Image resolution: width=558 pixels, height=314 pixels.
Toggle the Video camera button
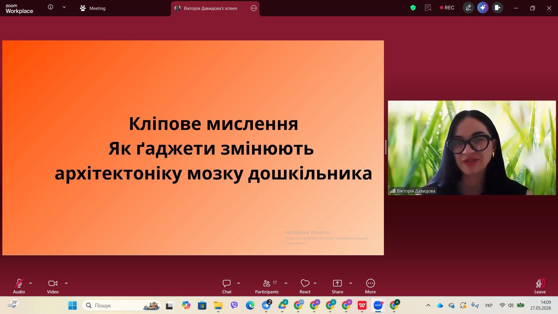pos(53,286)
